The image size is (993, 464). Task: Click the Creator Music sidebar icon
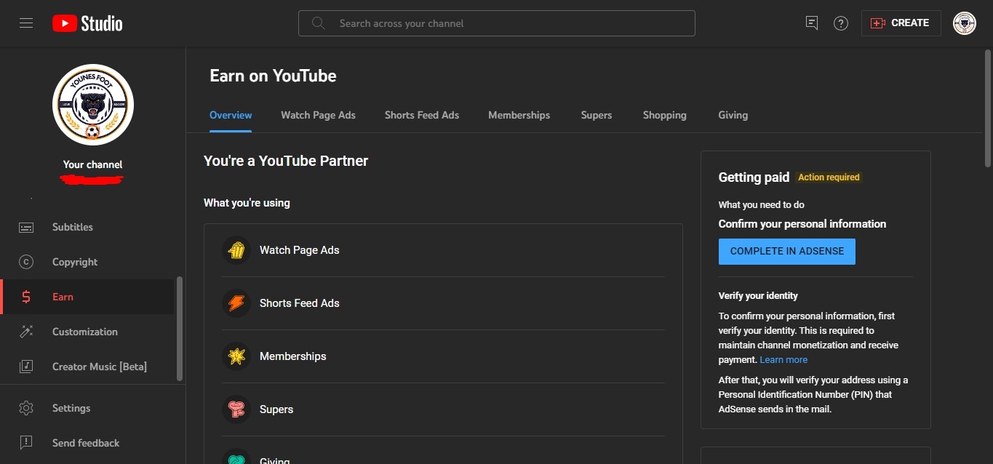[26, 367]
